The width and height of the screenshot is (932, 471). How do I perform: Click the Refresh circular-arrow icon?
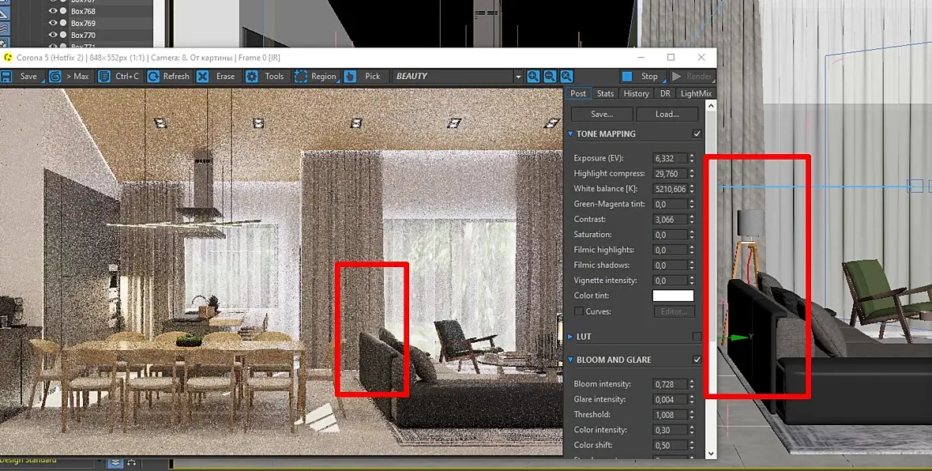(153, 76)
